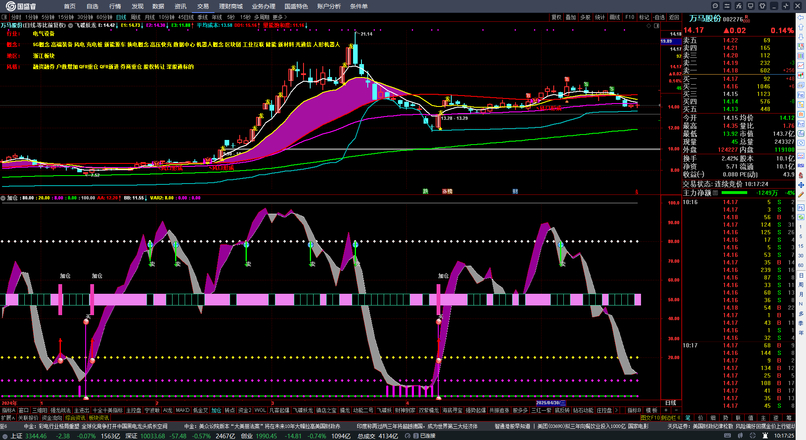The height and width of the screenshot is (440, 806).
Task: Click the 关联报价 button
Action: coord(28,418)
